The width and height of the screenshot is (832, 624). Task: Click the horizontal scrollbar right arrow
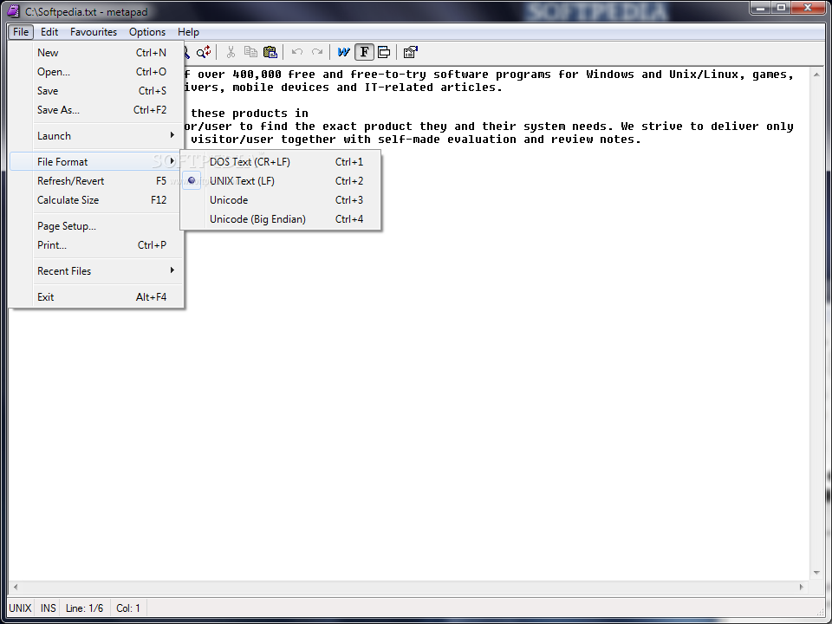pos(802,587)
